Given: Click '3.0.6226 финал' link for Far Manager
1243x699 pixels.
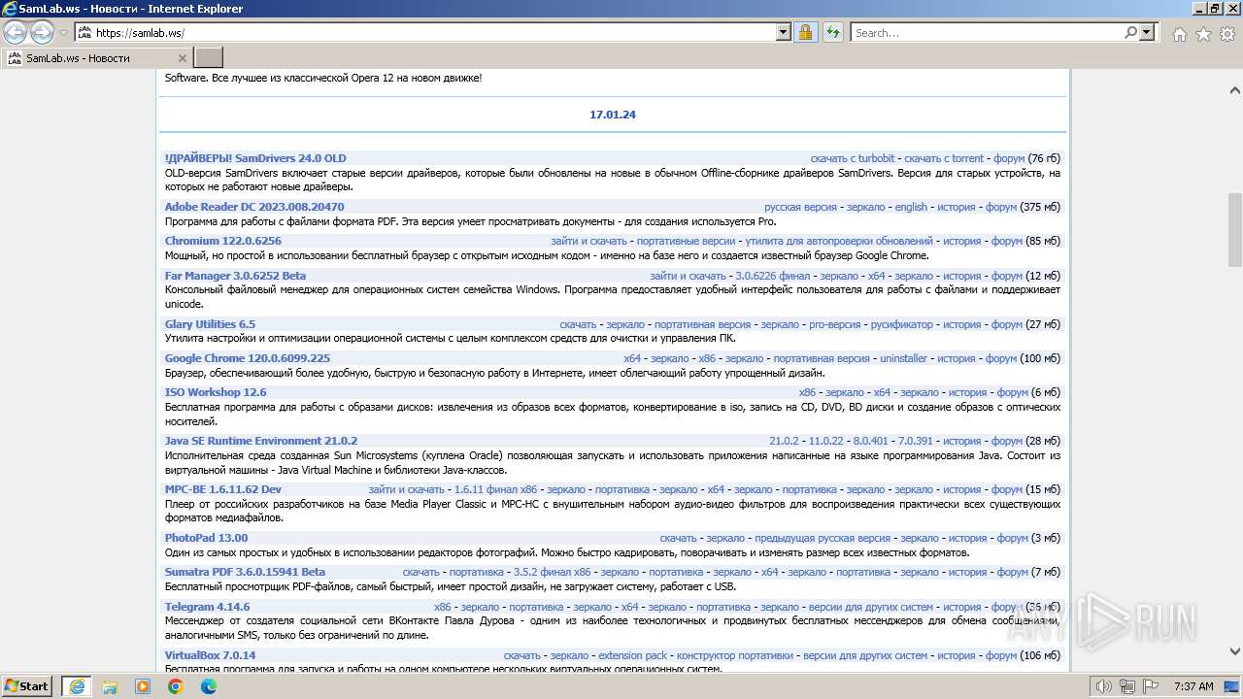Looking at the screenshot, I should pos(772,276).
